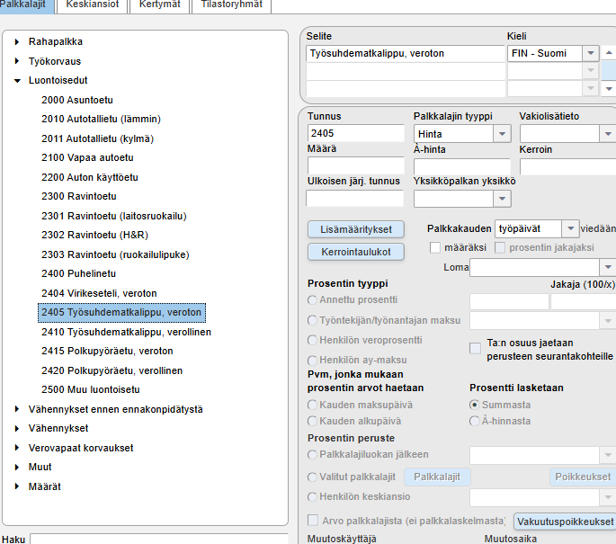The height and width of the screenshot is (544, 616).
Task: Select Kauden alkupäivä radio button
Action: 312,422
